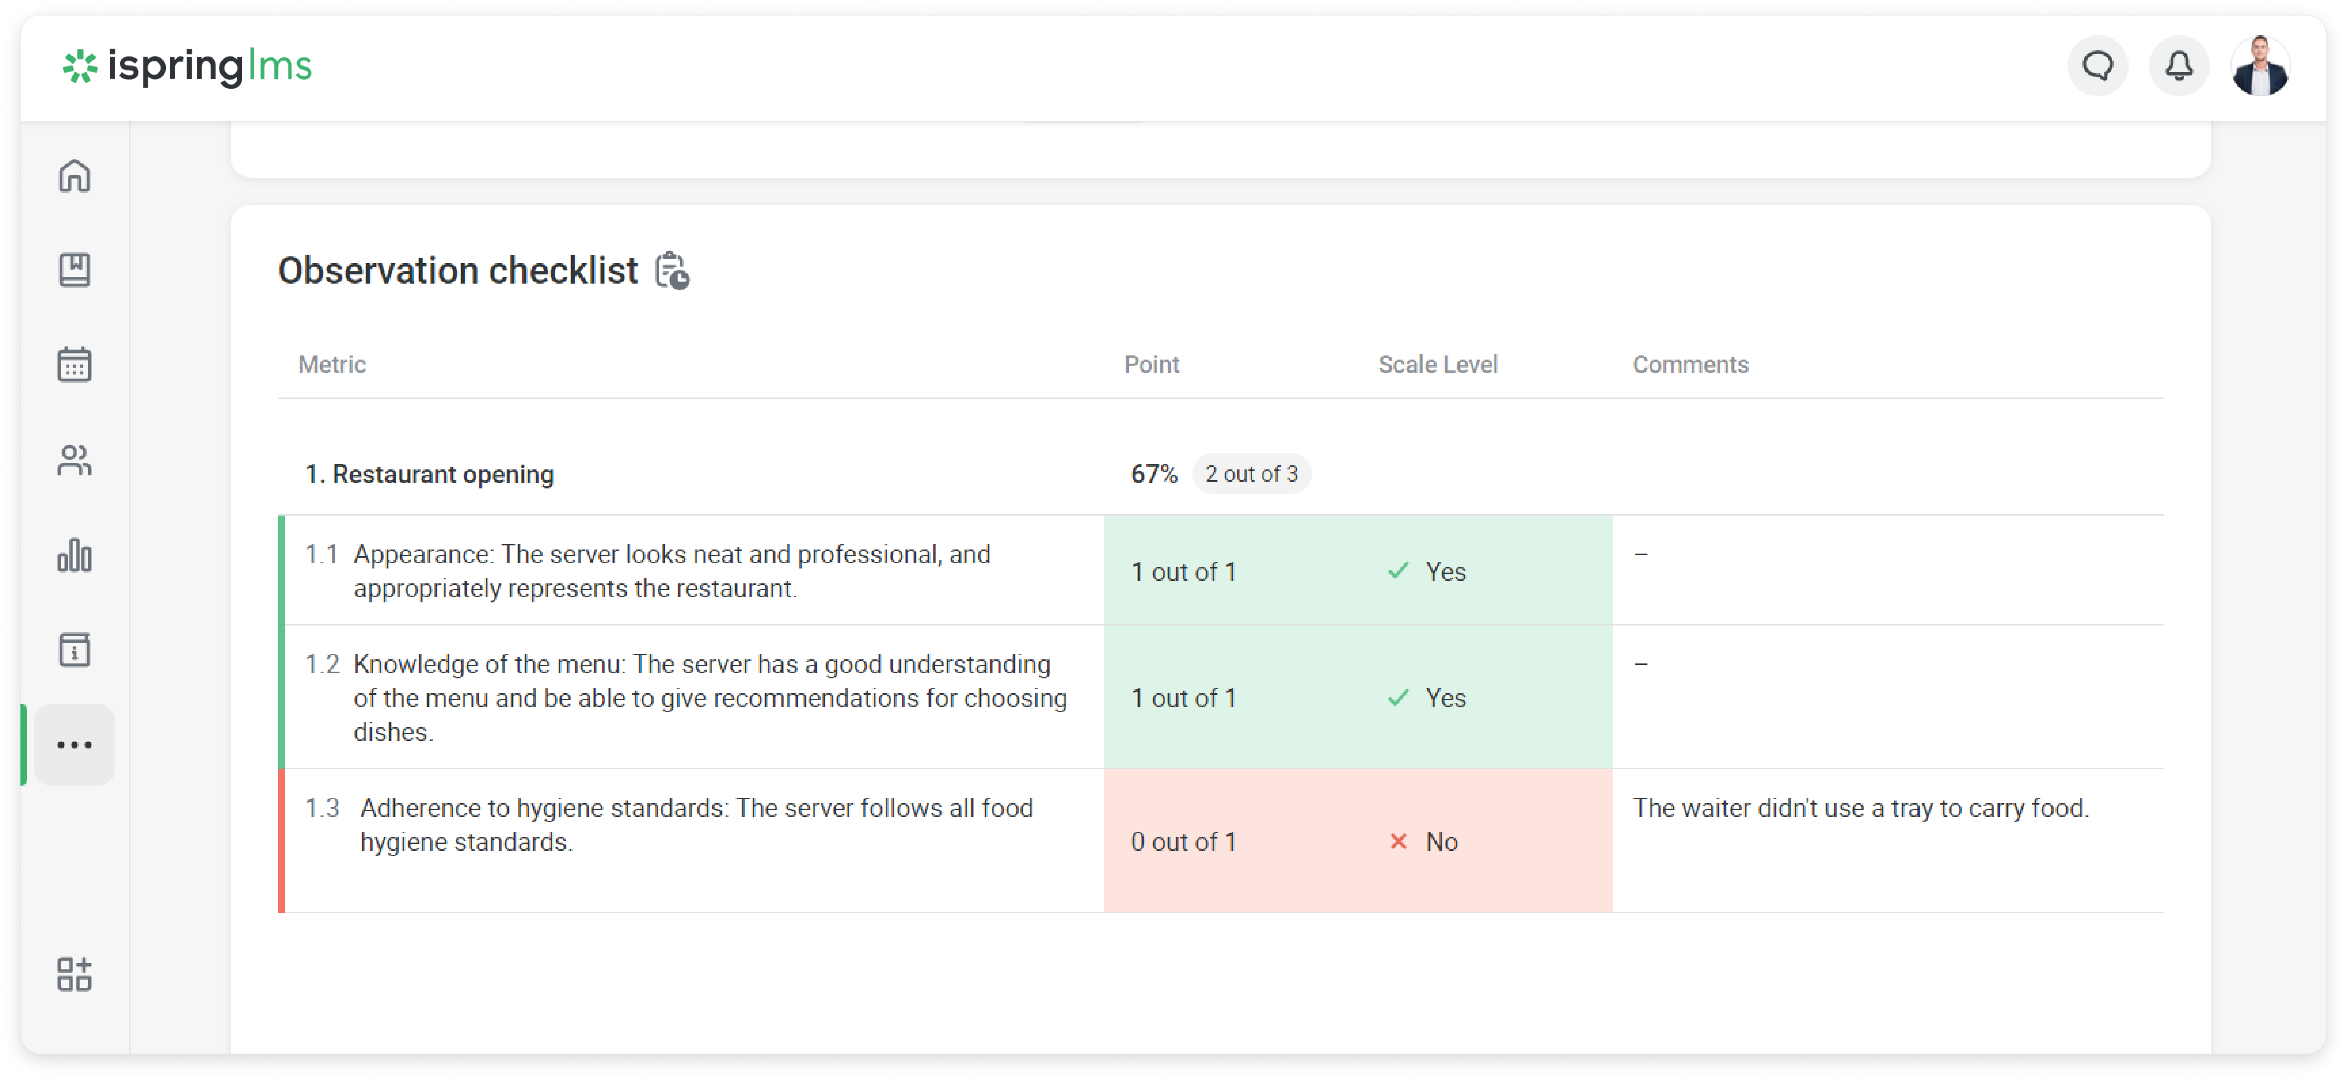2347x1080 pixels.
Task: Select the 1.3 hygiene standards metric row
Action: click(696, 825)
